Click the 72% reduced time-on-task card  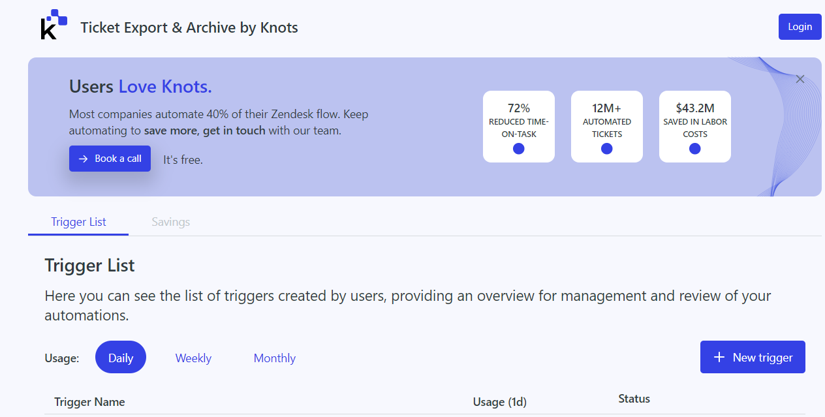(519, 127)
